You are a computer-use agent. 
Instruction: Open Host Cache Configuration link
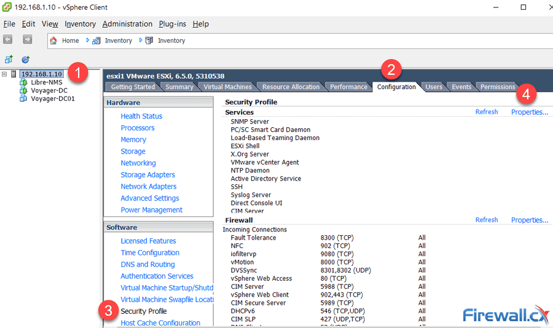click(x=160, y=322)
